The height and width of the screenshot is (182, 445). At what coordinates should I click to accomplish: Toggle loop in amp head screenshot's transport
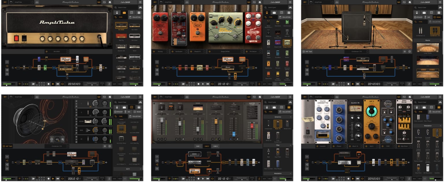pyautogui.click(x=62, y=84)
